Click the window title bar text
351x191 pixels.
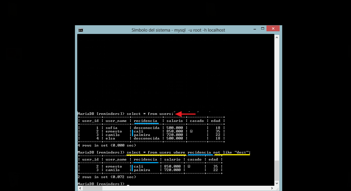click(x=178, y=30)
